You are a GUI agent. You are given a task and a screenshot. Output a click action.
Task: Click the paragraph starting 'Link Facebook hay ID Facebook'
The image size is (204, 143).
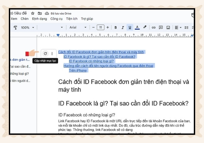point(124,125)
